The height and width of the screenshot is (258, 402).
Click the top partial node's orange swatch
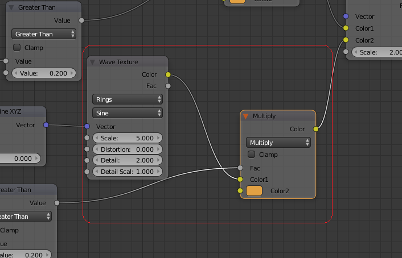click(237, 1)
